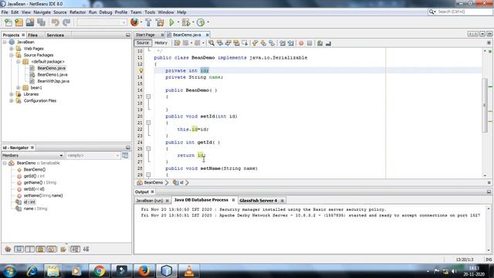Click the Profile Project clock icon

point(201,22)
